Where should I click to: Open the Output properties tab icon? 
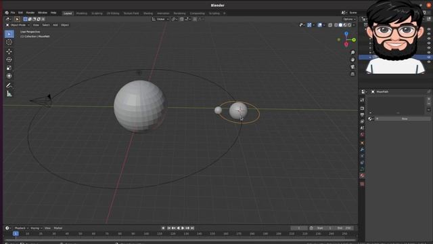click(x=362, y=115)
